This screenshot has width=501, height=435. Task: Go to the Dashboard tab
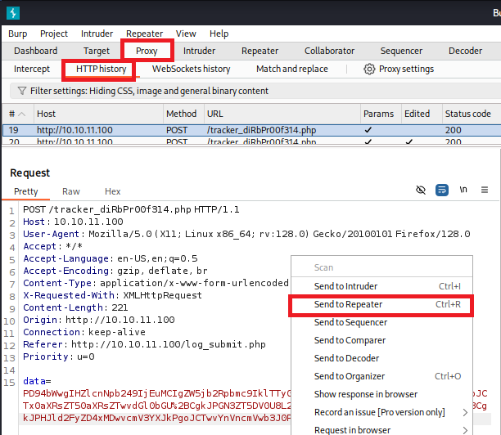35,51
